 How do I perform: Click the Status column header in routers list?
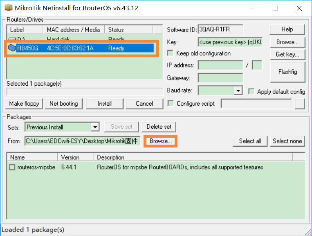click(129, 29)
